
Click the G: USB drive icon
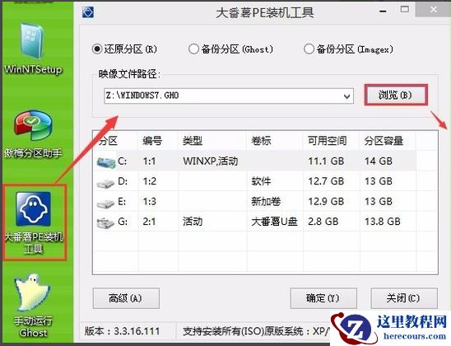[x=105, y=222]
